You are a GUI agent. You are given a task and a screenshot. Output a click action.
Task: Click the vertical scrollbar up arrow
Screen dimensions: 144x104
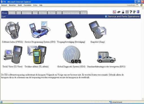143,8
